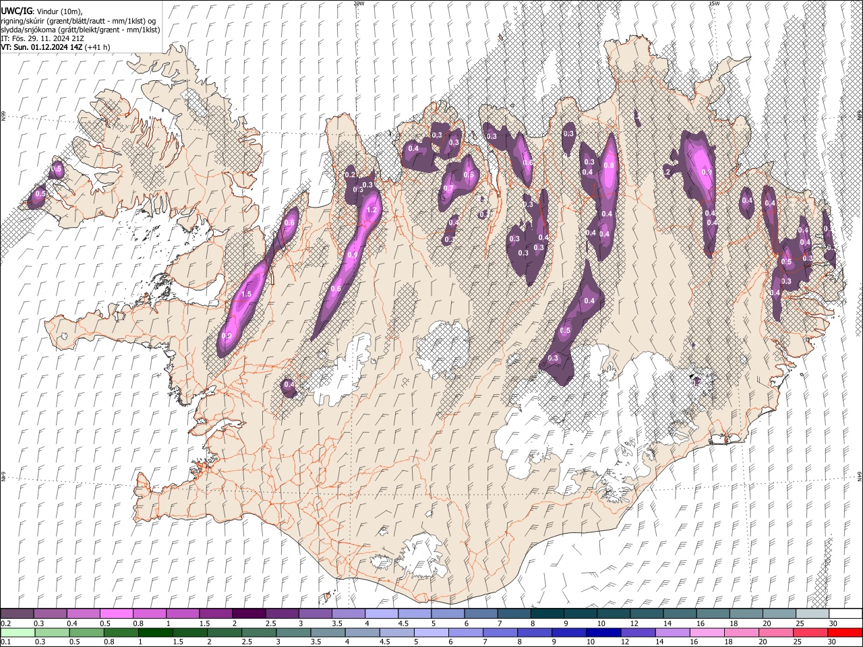Select the 0.3–0.4 mauve swatch in upper scale
The image size is (863, 647).
coord(50,614)
